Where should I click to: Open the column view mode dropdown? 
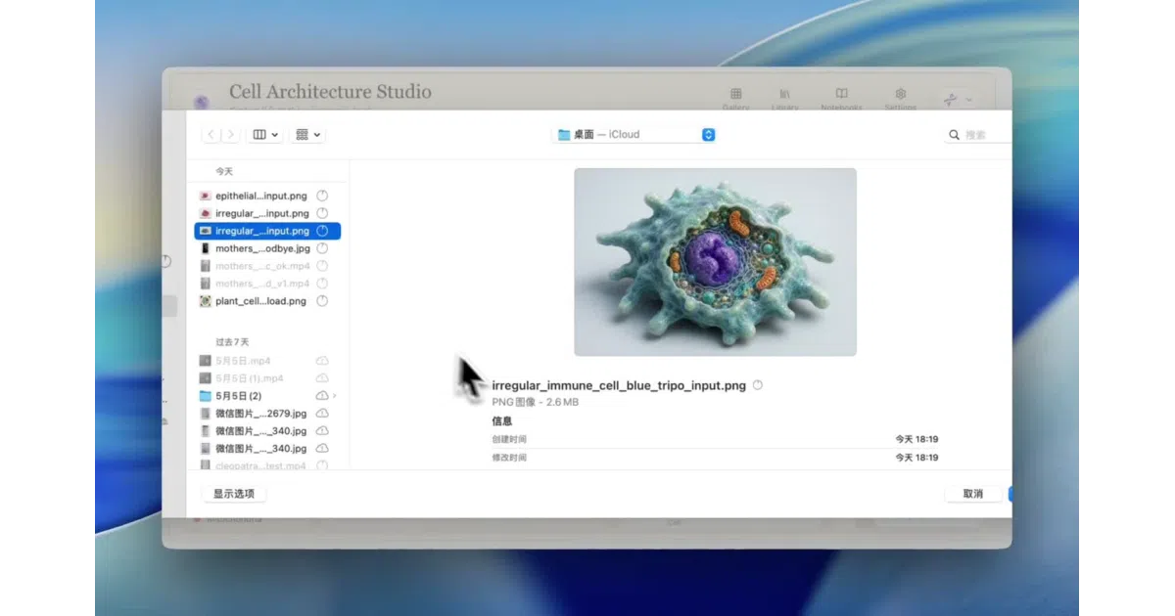[x=264, y=135]
